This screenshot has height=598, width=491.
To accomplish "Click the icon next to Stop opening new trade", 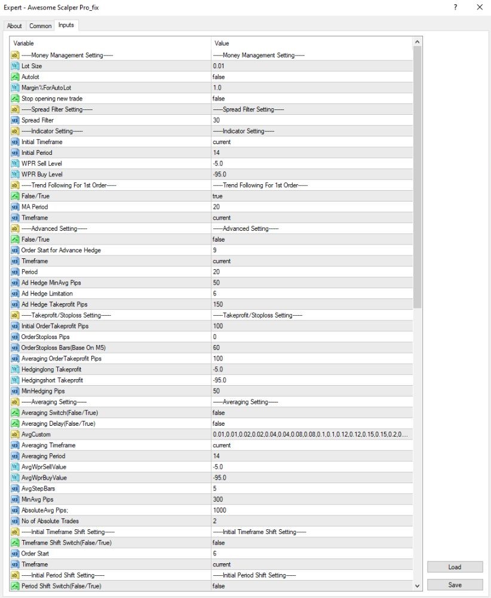I will 15,99.
